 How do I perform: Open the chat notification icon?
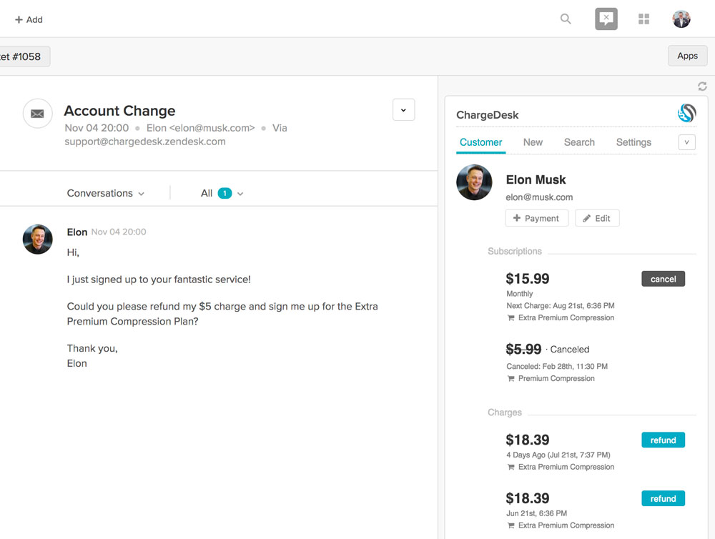click(x=606, y=19)
